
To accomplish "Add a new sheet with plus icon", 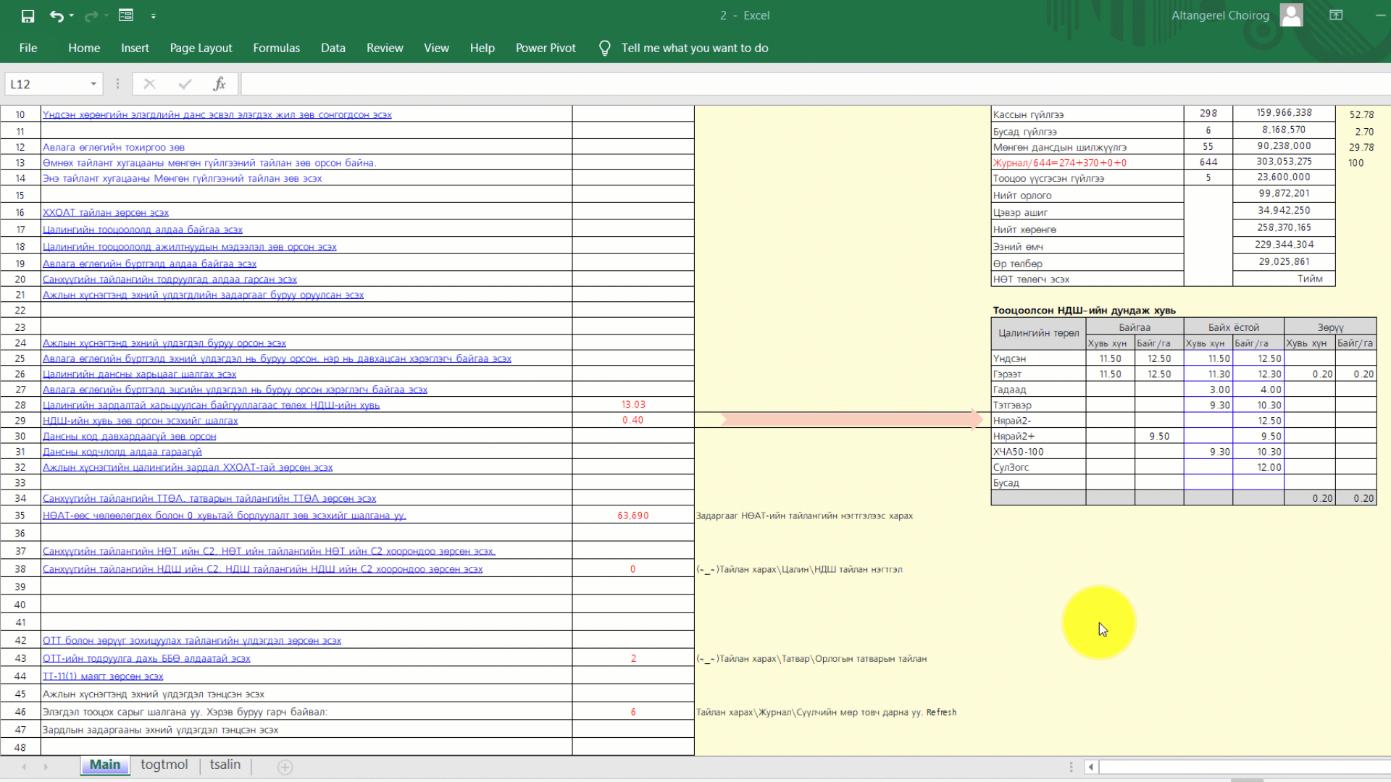I will pos(285,767).
